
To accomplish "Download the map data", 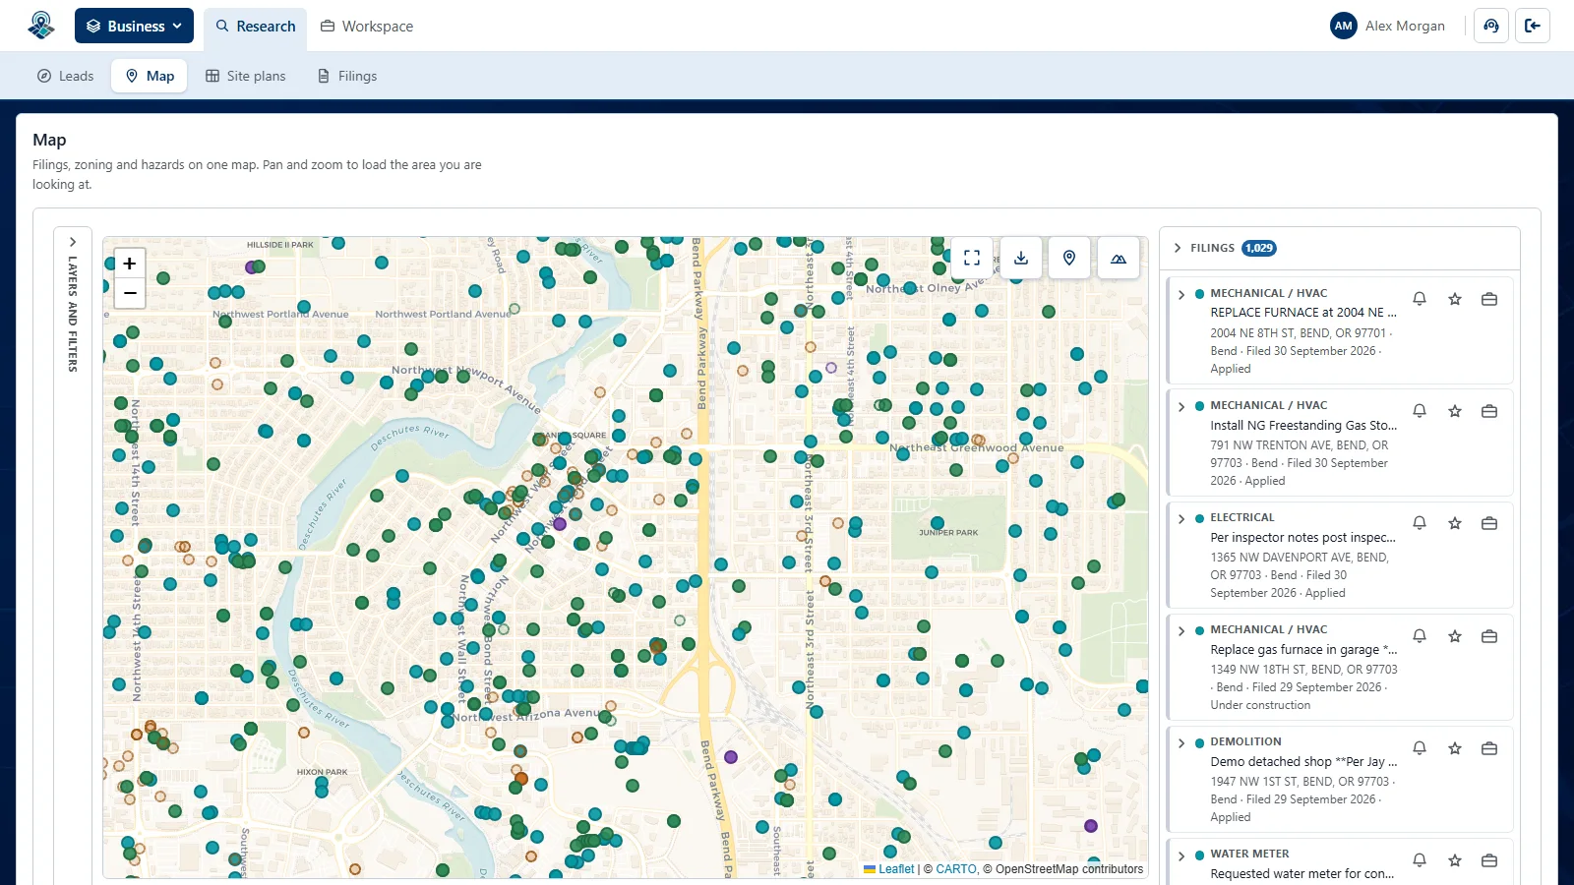I will pos(1021,258).
